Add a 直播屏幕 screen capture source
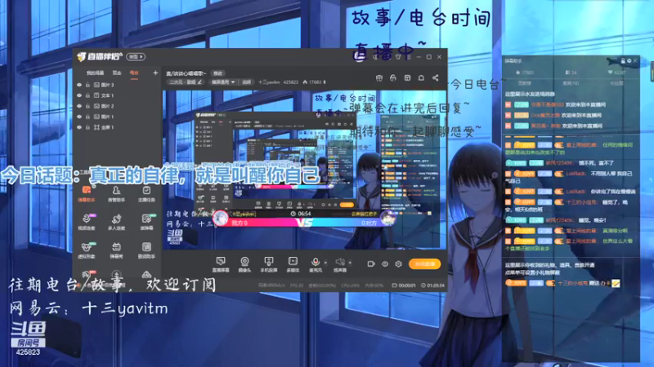This screenshot has height=367, width=654. click(x=221, y=264)
